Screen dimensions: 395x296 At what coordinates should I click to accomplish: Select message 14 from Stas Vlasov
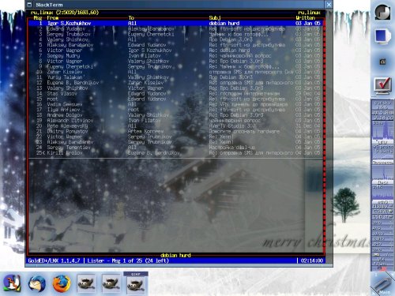(176, 93)
